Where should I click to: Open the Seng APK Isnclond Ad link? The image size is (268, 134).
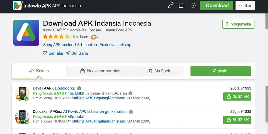point(87,45)
